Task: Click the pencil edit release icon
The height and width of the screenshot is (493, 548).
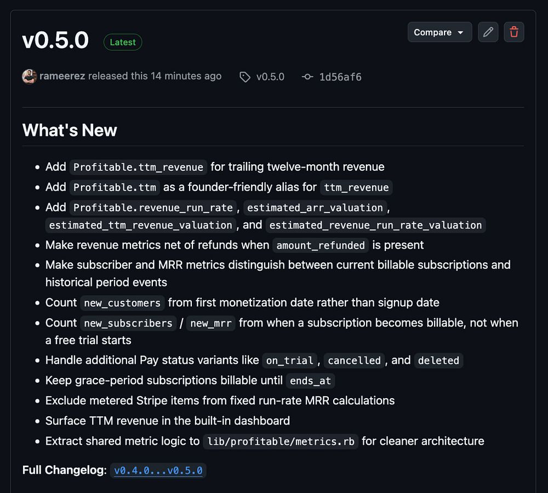Action: (488, 32)
